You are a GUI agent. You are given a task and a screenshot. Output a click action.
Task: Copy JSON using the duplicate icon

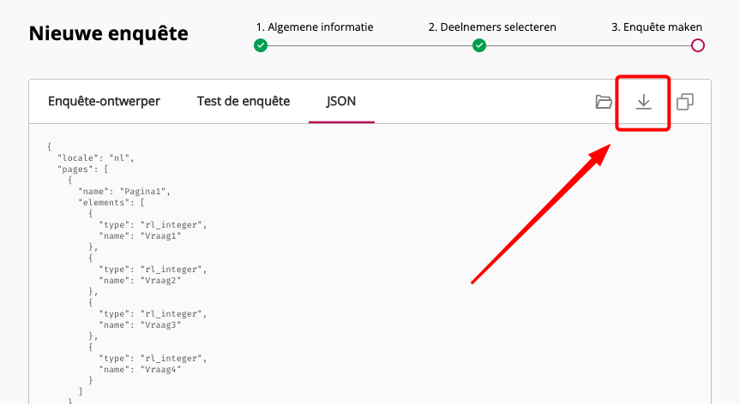point(685,102)
